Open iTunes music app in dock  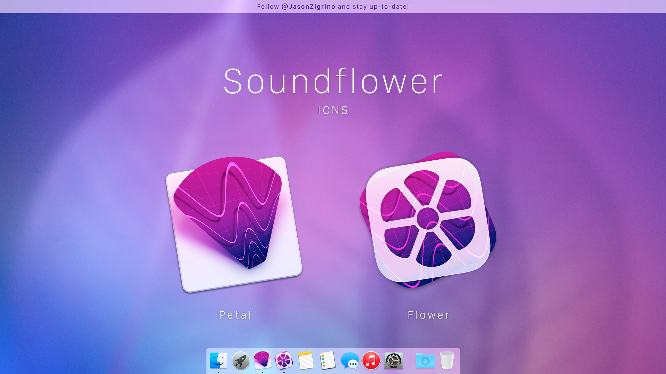[371, 360]
